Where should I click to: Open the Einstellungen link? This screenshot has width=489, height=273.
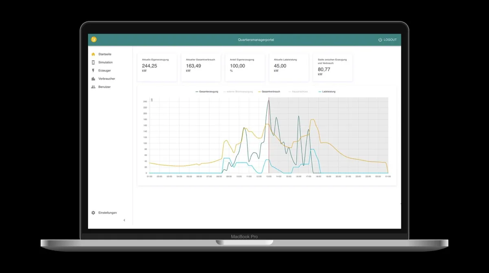(x=107, y=212)
